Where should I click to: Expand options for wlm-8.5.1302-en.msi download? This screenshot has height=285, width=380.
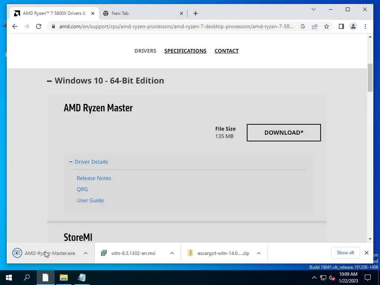pyautogui.click(x=172, y=253)
